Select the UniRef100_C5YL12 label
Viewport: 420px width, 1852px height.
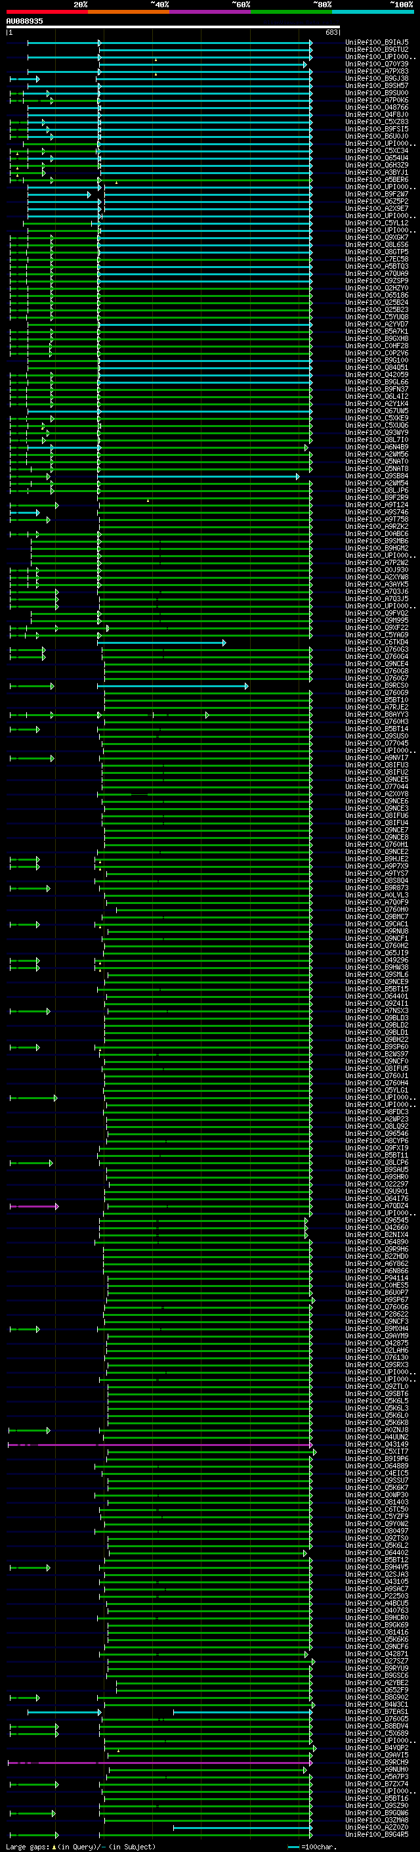[x=377, y=223]
